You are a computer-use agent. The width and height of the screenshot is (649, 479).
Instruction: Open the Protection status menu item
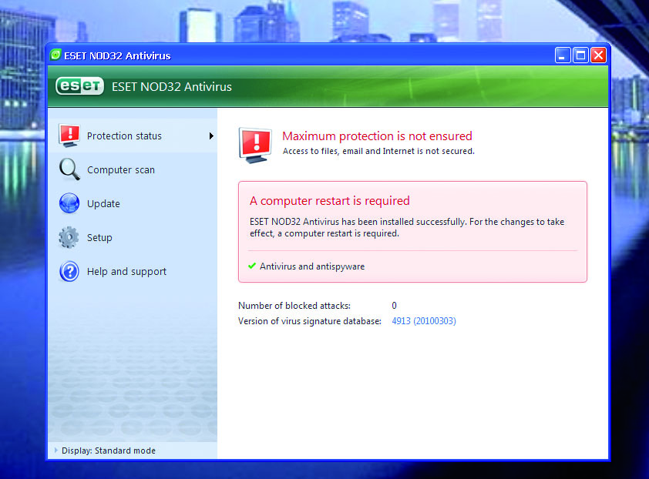(x=133, y=136)
